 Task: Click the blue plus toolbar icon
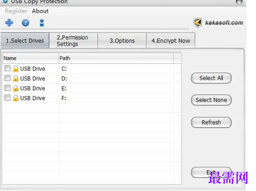click(9, 22)
